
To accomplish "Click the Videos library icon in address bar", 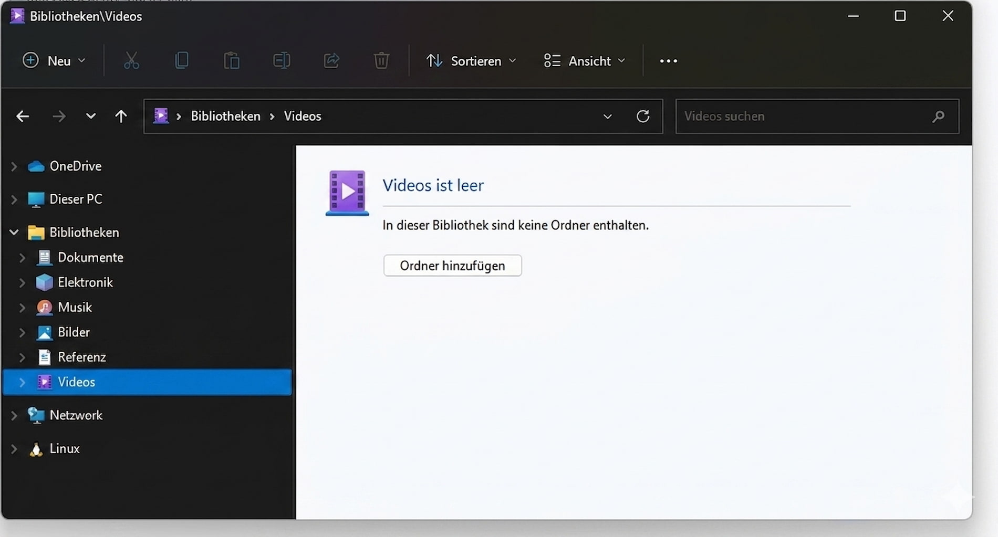I will coord(161,115).
